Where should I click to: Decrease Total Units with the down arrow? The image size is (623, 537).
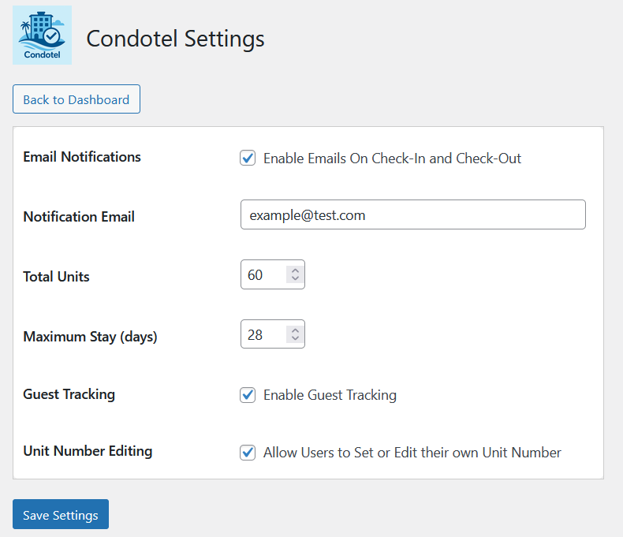coord(295,279)
